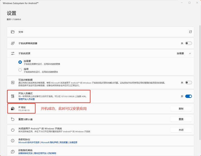This screenshot has width=201, height=156.
Task: Click the vertical scrollbar on the right
Action: (x=200, y=82)
